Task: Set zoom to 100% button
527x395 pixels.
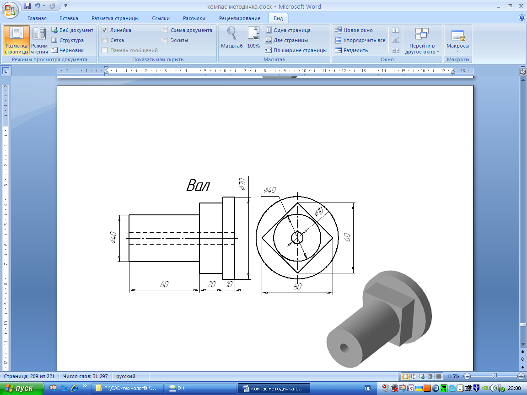Action: [253, 37]
